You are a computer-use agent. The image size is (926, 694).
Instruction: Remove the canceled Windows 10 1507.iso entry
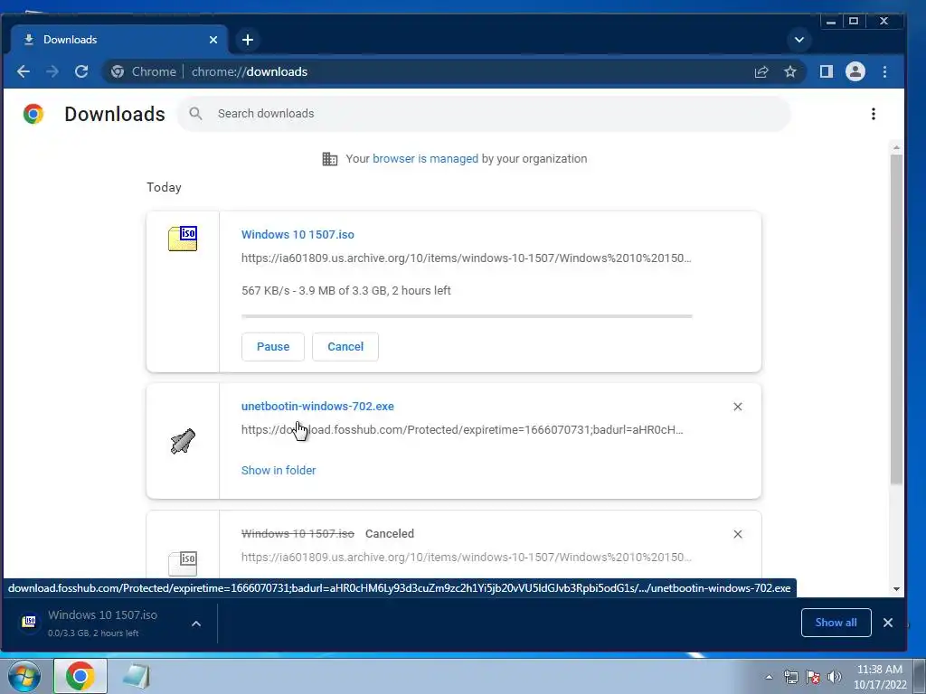(x=738, y=534)
